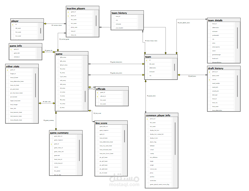Image resolution: width=249 pixels, height=191 pixels.
Task: Click official_id key icon in officials table
Action: point(97,96)
